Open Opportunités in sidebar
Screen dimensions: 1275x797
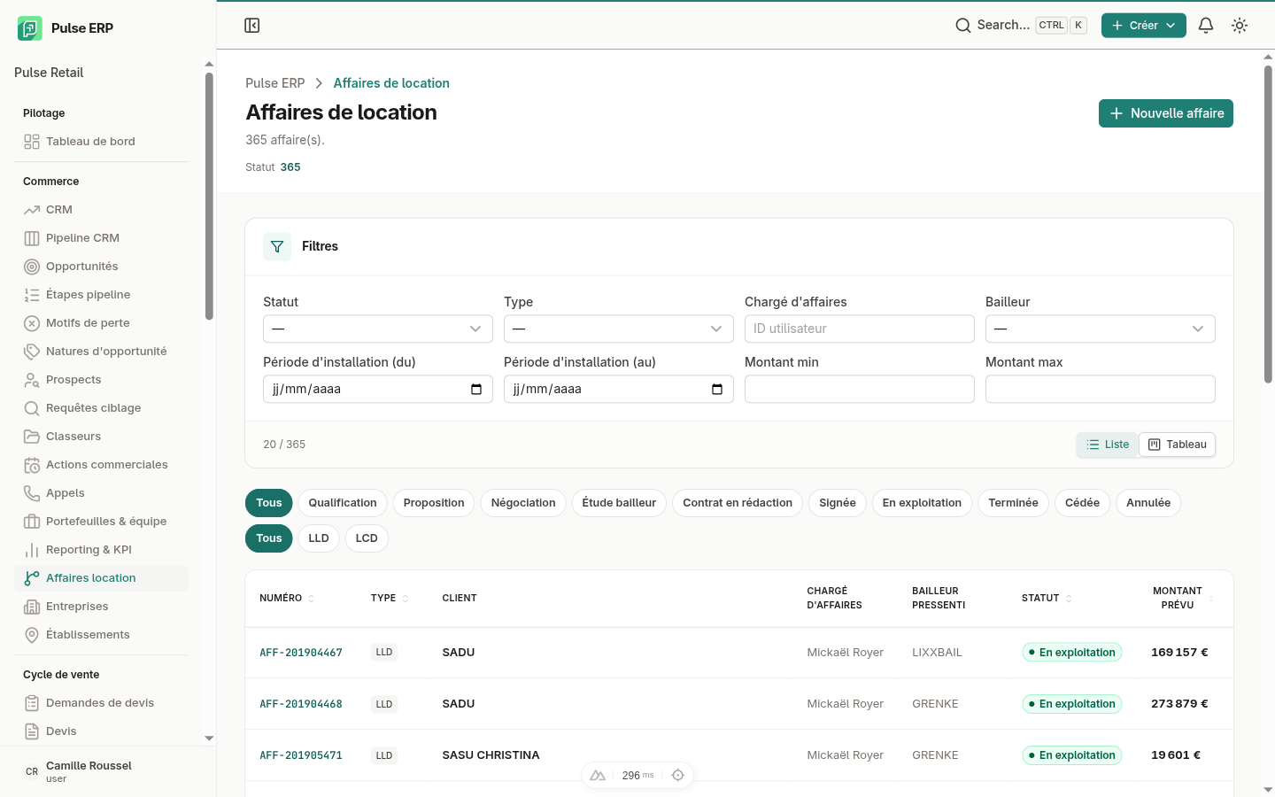[x=101, y=267]
